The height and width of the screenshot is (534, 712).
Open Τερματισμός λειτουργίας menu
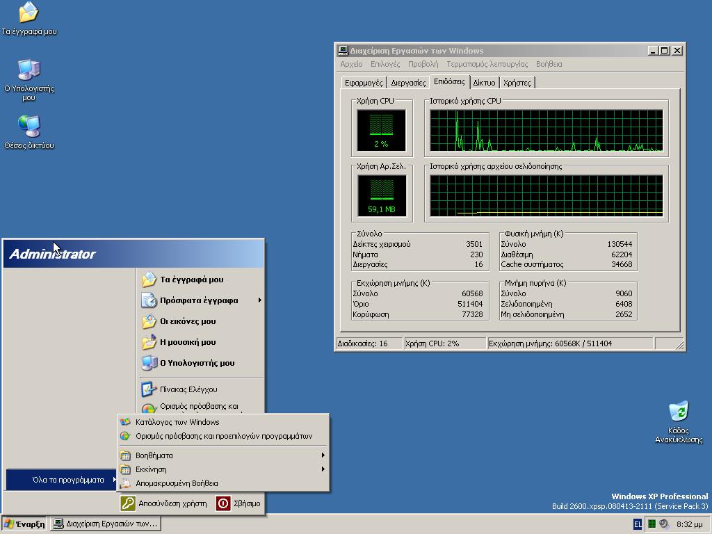pos(487,64)
